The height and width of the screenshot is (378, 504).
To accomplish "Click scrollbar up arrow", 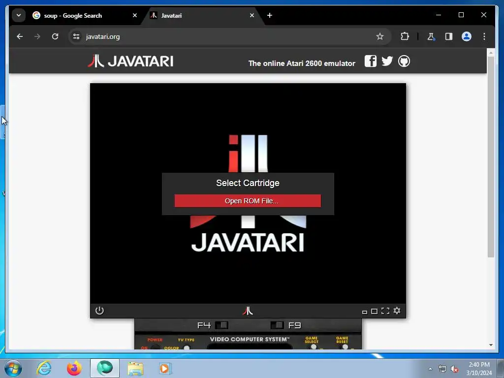I will [x=491, y=52].
